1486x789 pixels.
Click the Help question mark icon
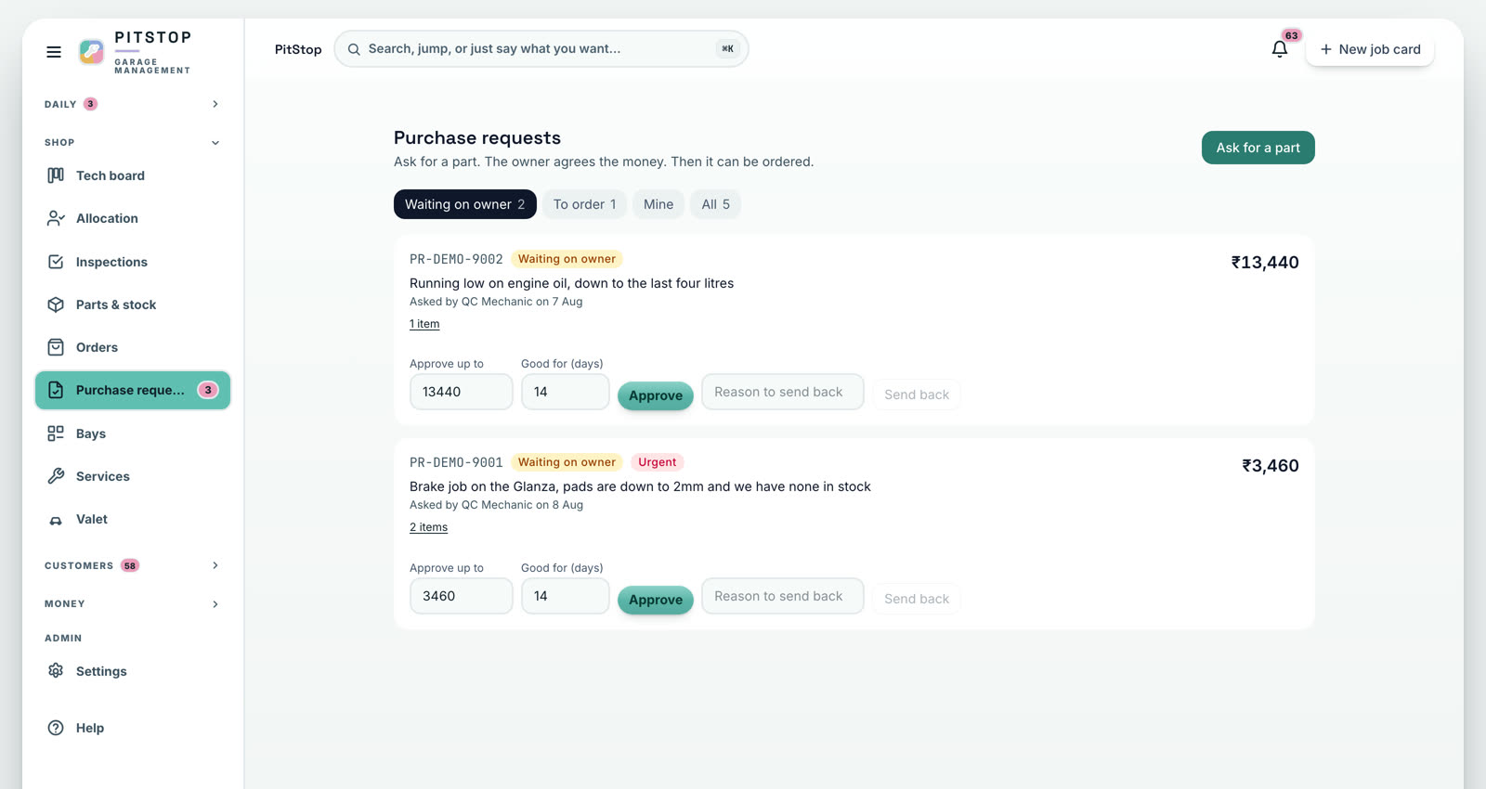click(x=56, y=728)
